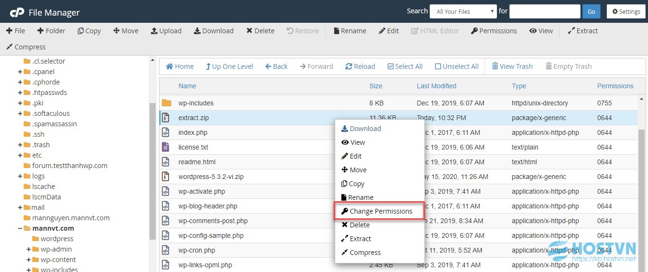648x272 pixels.
Task: Expand the .softaculous folder tree node
Action: [20, 113]
